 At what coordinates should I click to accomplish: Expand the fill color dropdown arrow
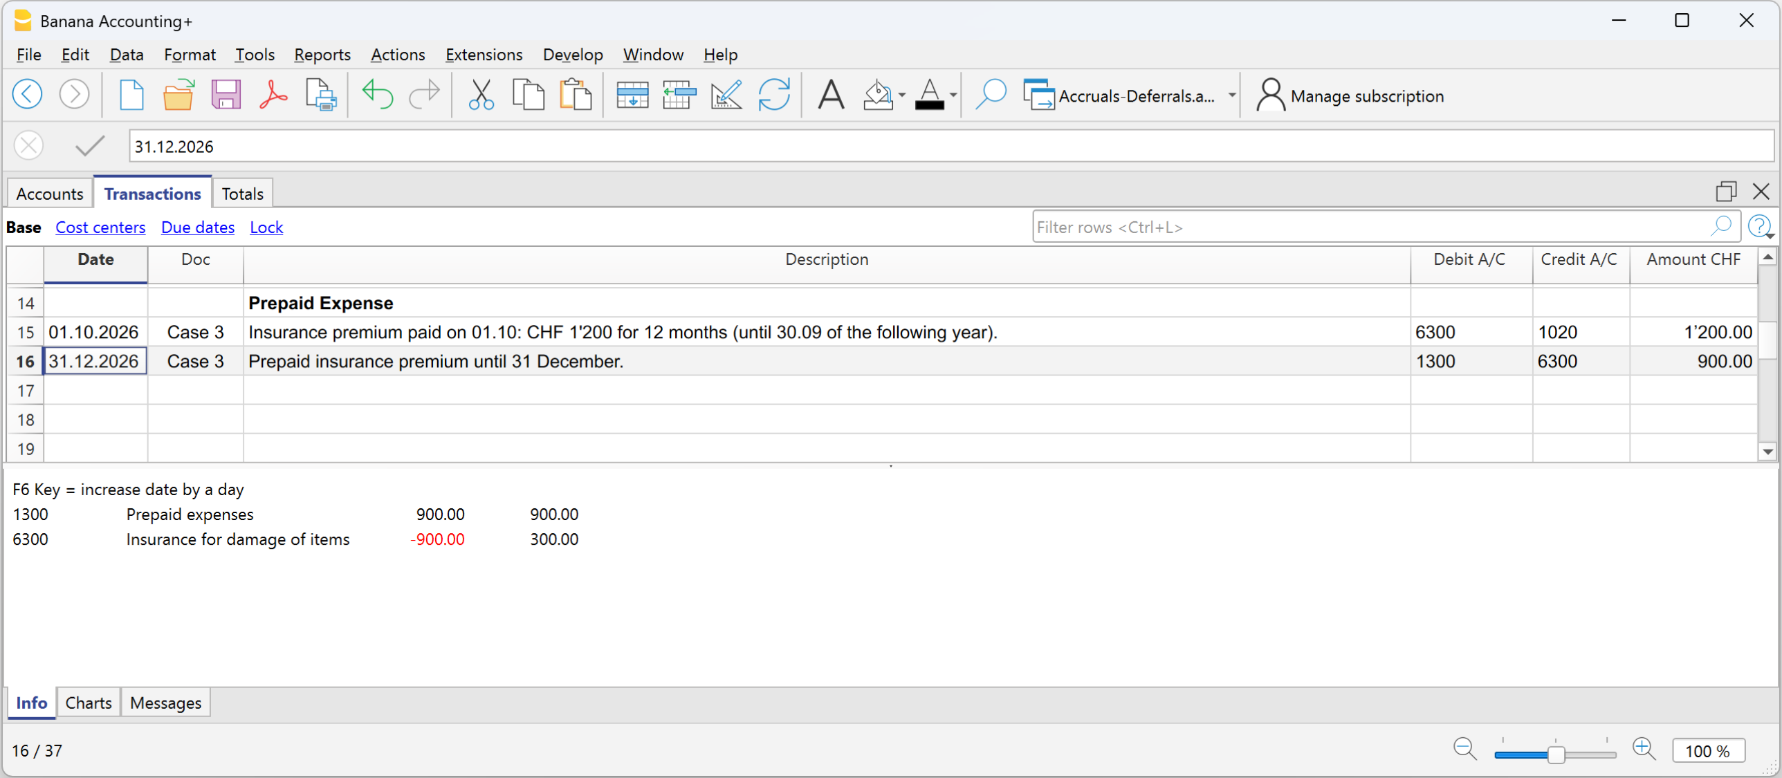[901, 95]
